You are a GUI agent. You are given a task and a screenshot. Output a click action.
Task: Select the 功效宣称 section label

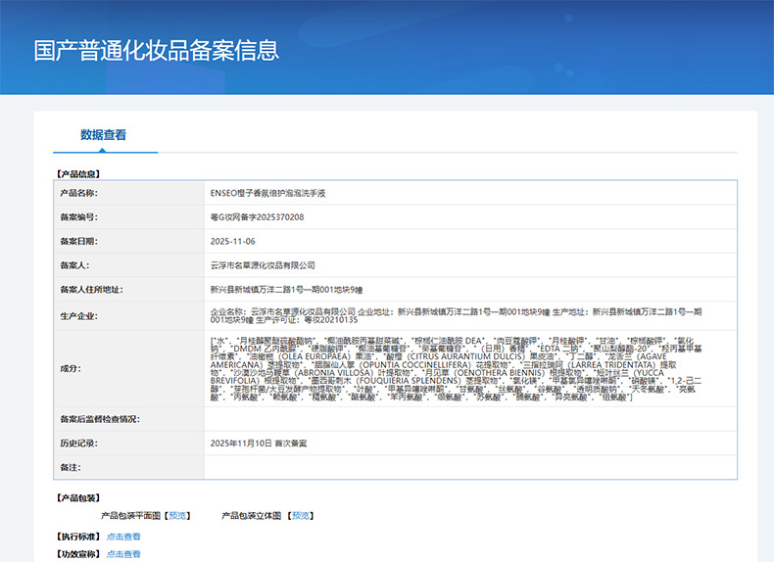[x=78, y=554]
